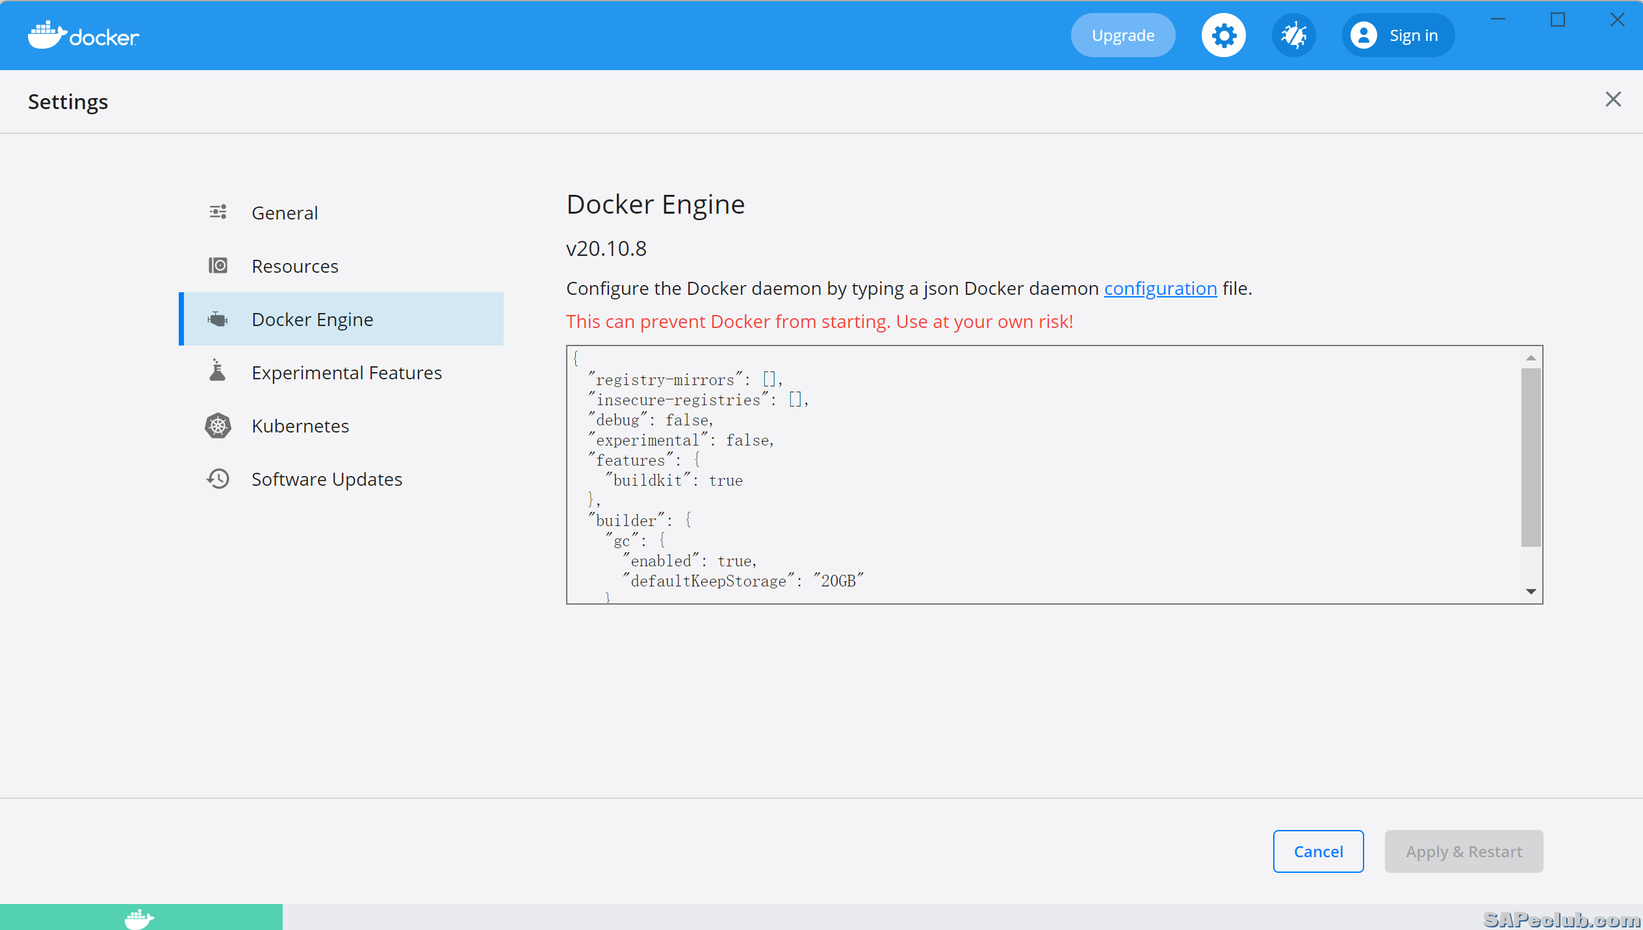Click the Software Updates clock icon
This screenshot has width=1643, height=930.
218,479
